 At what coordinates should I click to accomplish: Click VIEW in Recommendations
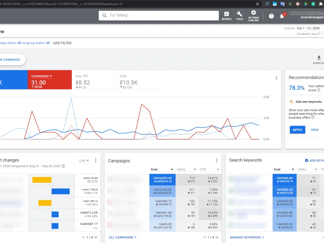click(x=315, y=130)
